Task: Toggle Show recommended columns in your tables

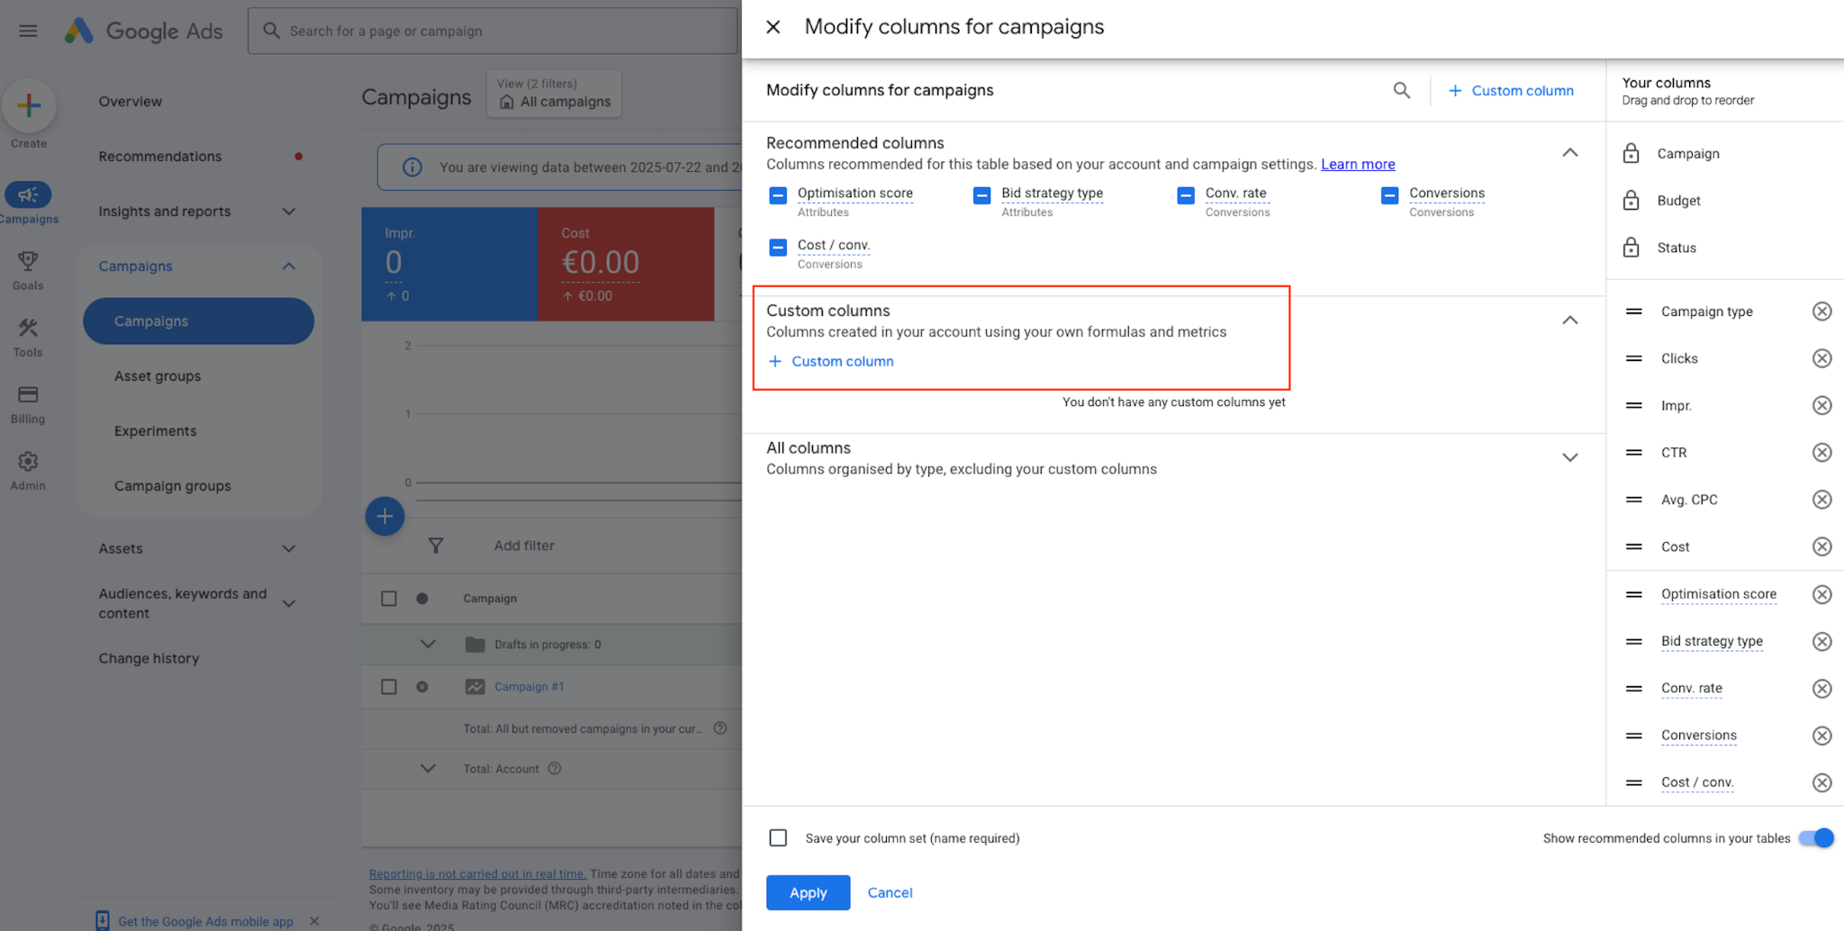Action: [1815, 838]
